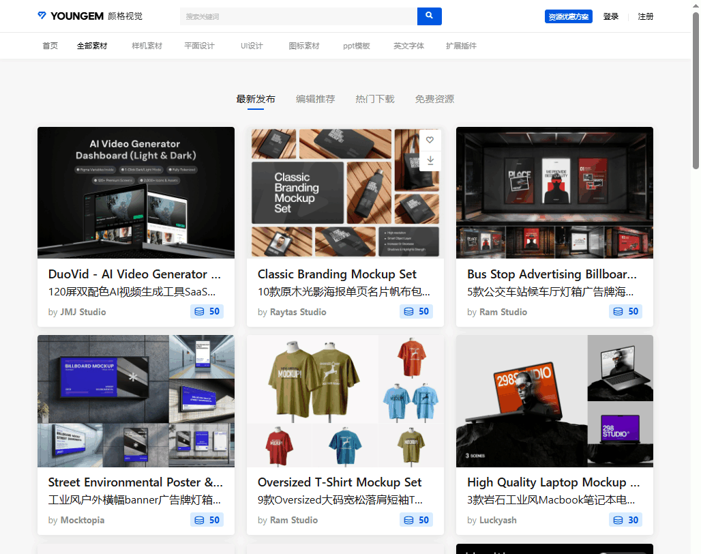The width and height of the screenshot is (701, 554).
Task: Click the 登录 login link
Action: coord(610,16)
